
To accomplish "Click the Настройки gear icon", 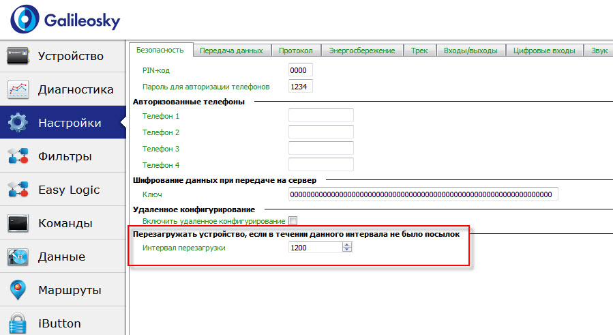I will 18,123.
